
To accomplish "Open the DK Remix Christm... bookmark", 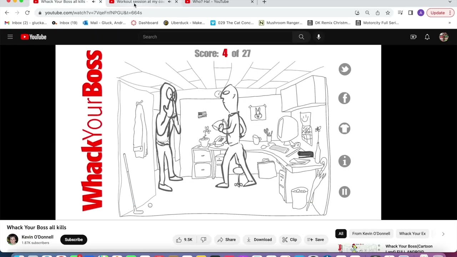I will click(x=329, y=23).
